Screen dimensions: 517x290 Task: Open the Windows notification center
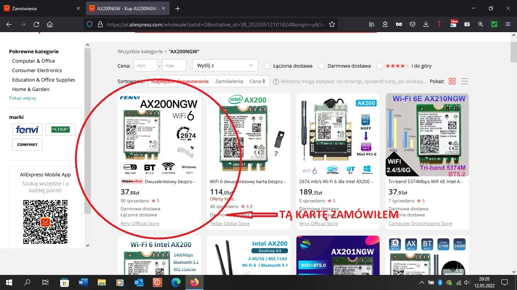(505, 282)
